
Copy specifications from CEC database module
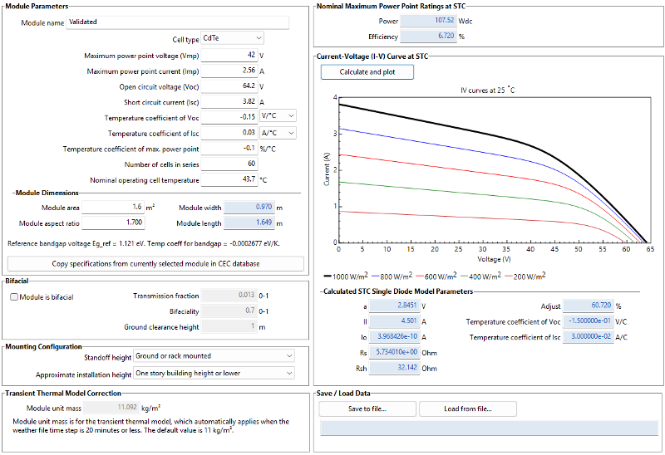[x=155, y=264]
